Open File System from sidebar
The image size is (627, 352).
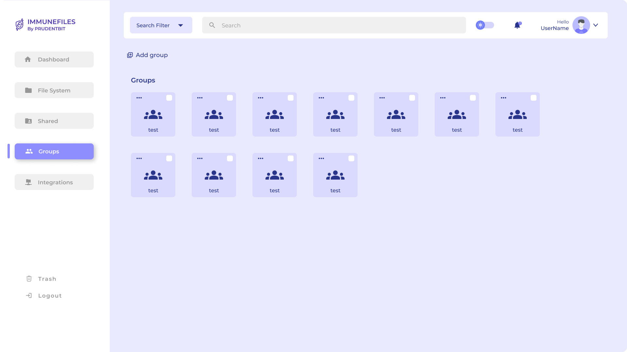point(54,90)
